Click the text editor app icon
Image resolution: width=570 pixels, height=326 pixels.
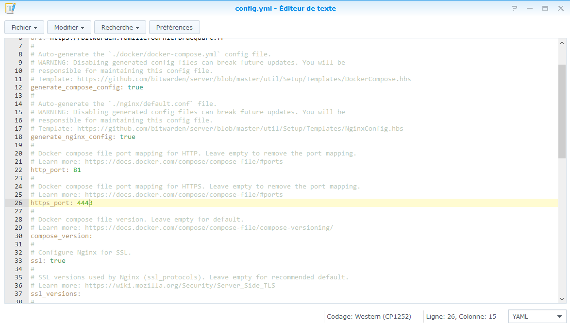click(10, 8)
